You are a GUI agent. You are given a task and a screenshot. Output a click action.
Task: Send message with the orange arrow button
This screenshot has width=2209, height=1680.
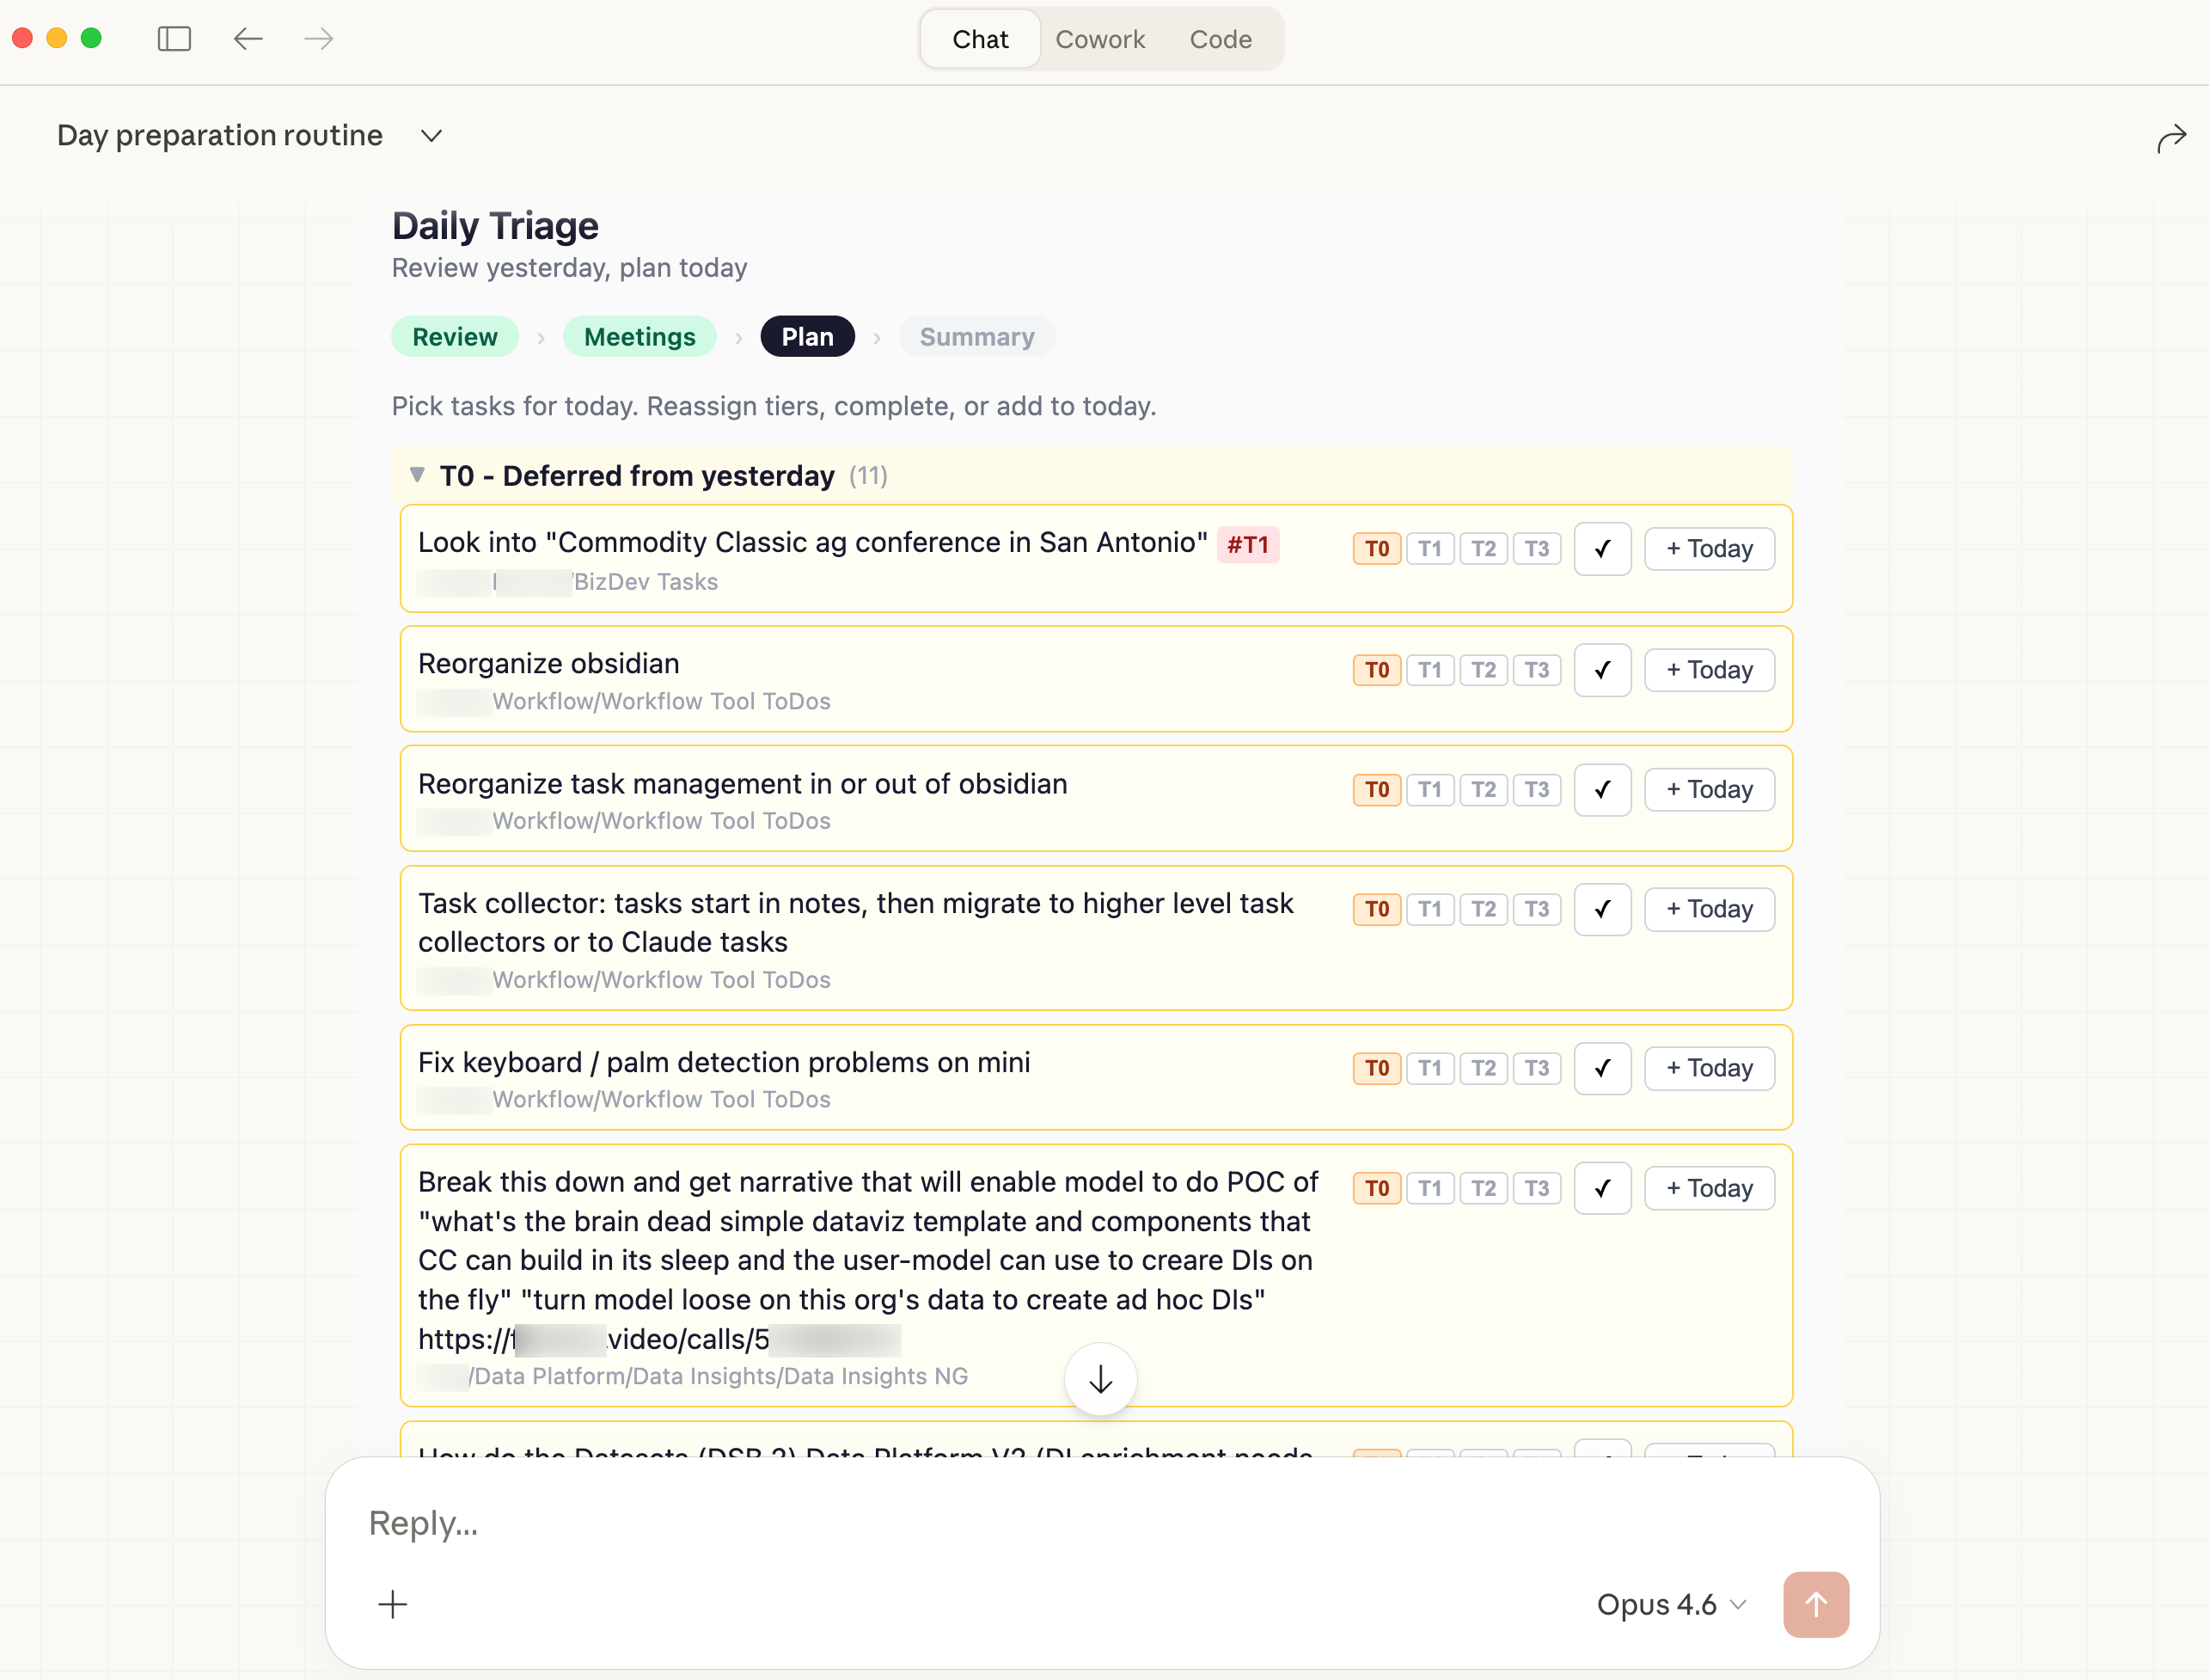[1815, 1604]
